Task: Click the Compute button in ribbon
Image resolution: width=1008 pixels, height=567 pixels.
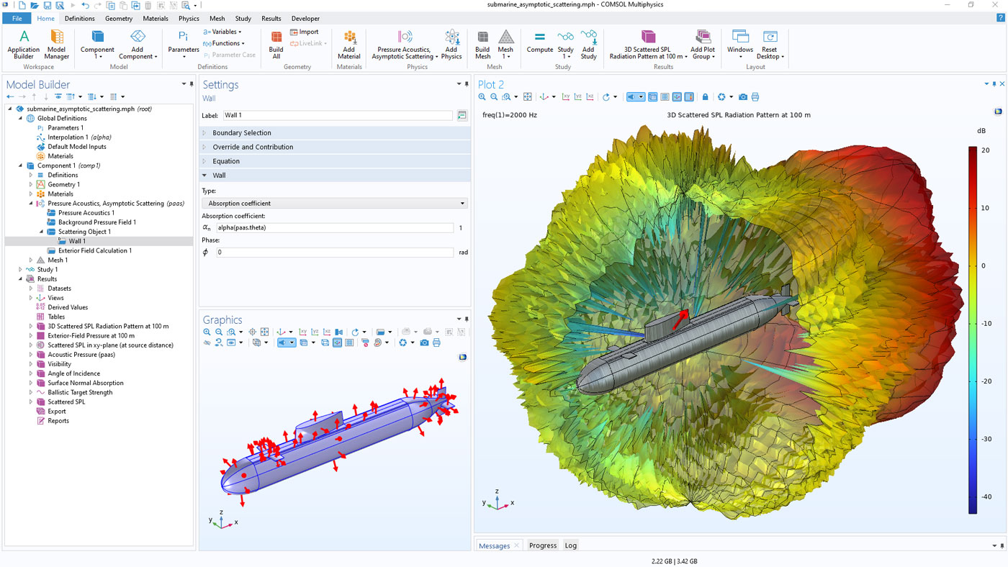Action: tap(539, 42)
